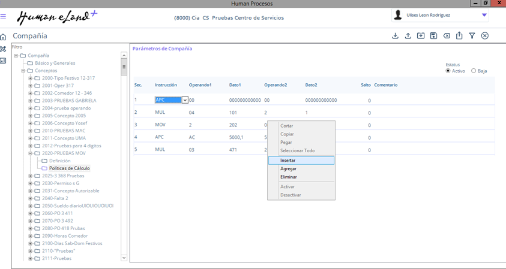This screenshot has height=269, width=506.
Task: Choose Eliminar from the context menu
Action: 288,177
